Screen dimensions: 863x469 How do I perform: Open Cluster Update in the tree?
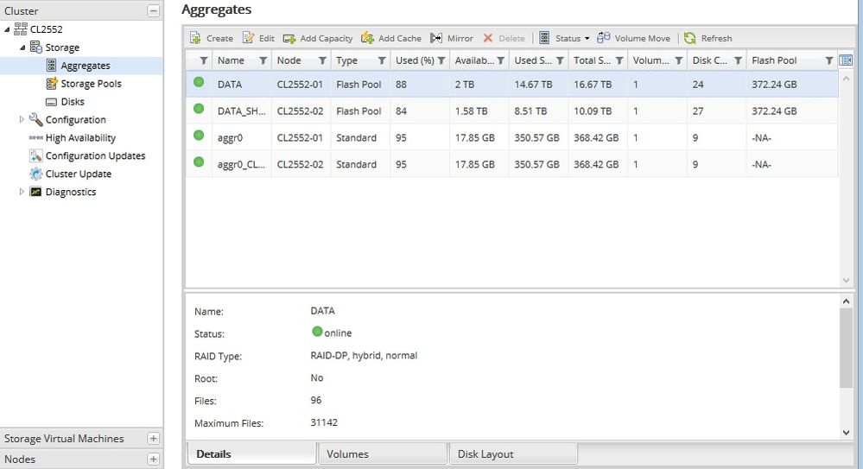(x=78, y=174)
